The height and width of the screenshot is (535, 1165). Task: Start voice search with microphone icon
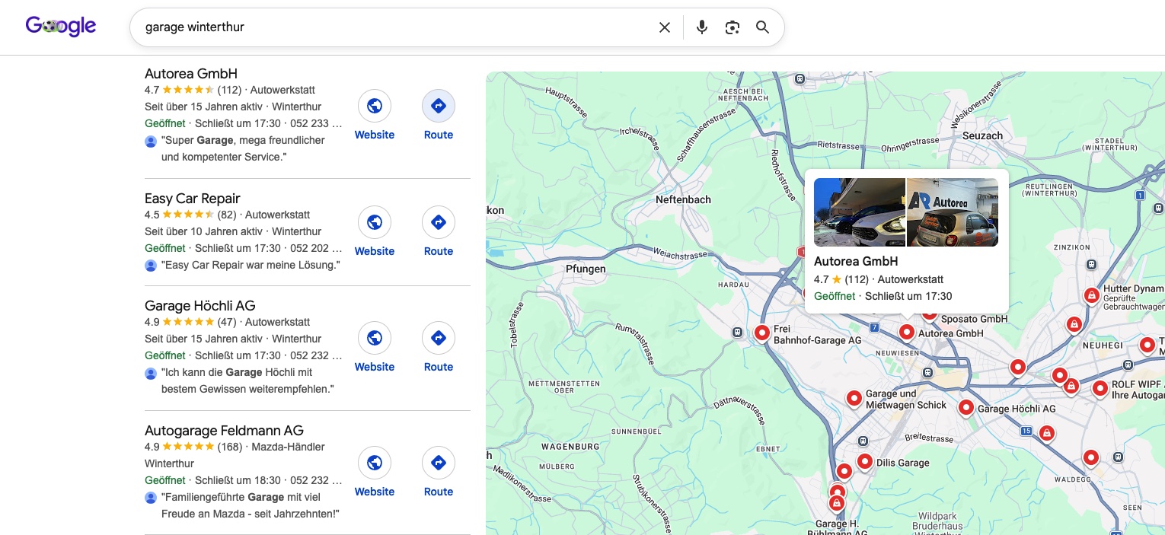click(x=702, y=27)
